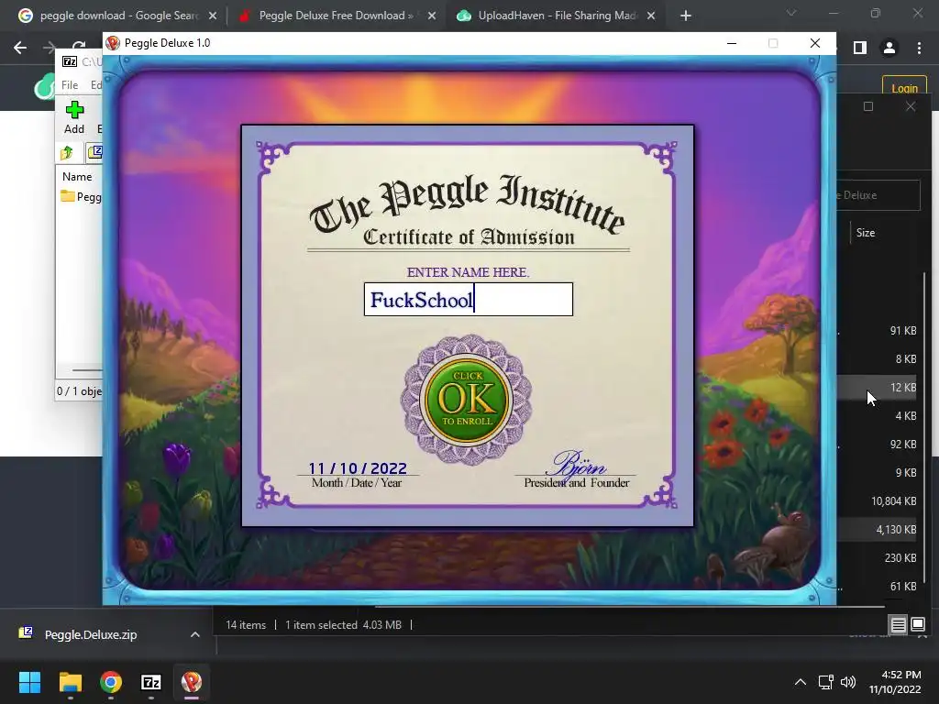
Task: Minimize the Peggle Deluxe 1.0 window
Action: tap(732, 43)
